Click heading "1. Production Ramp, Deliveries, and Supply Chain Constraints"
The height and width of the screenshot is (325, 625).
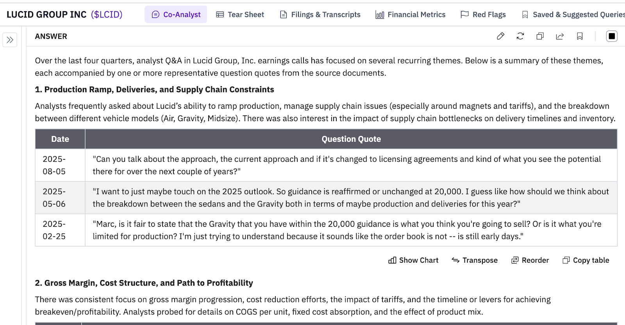[154, 90]
